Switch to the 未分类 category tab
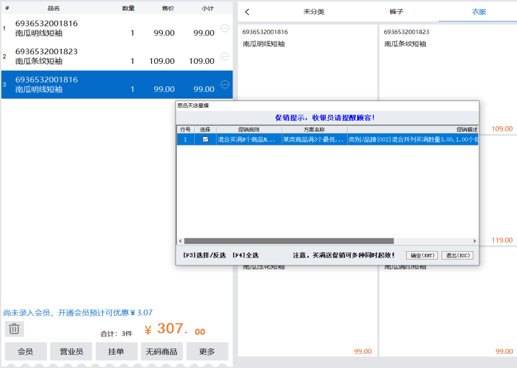This screenshot has height=368, width=517. [314, 12]
